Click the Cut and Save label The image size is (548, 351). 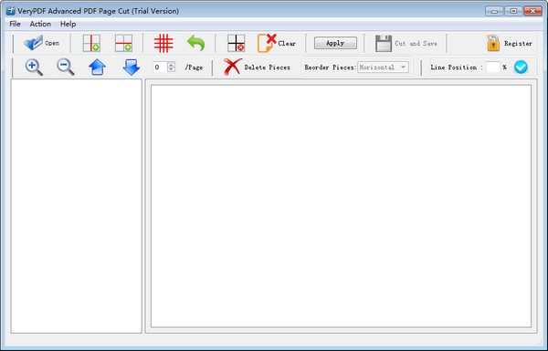coord(416,43)
